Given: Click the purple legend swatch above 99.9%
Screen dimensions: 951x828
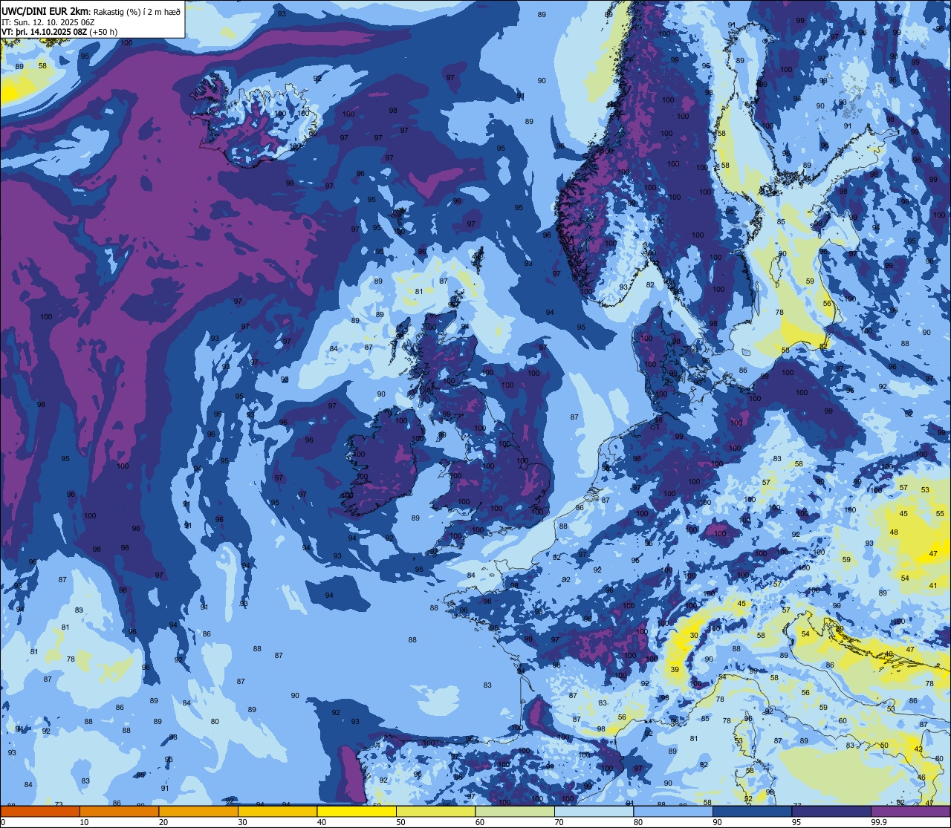Looking at the screenshot, I should [911, 812].
